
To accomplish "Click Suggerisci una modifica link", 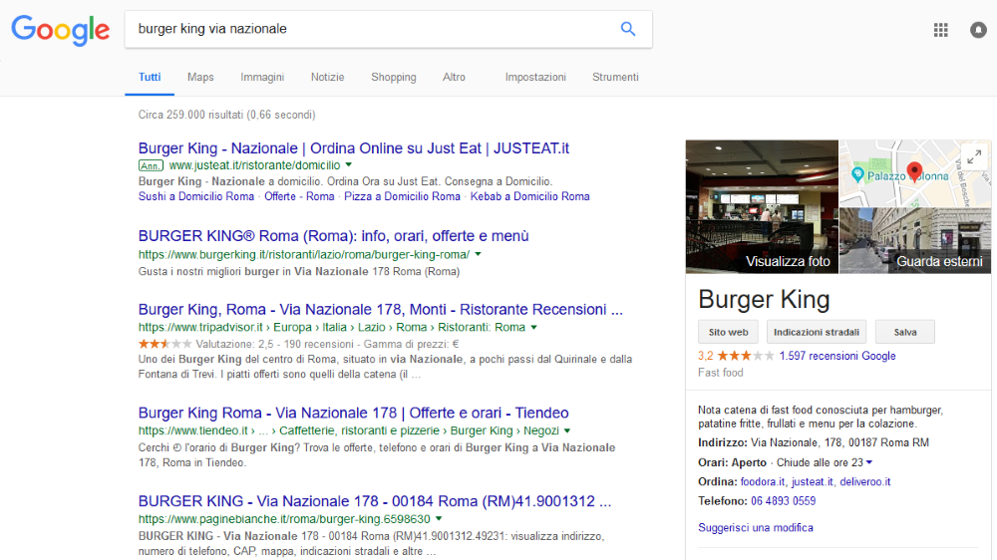I will (756, 527).
